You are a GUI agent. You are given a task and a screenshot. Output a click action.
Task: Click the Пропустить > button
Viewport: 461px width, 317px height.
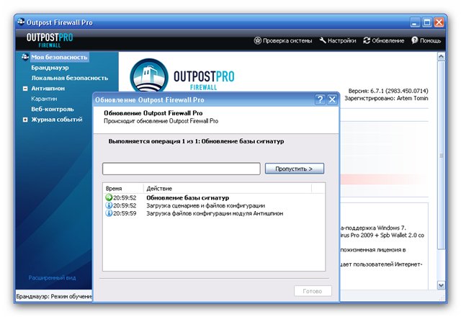(x=295, y=169)
